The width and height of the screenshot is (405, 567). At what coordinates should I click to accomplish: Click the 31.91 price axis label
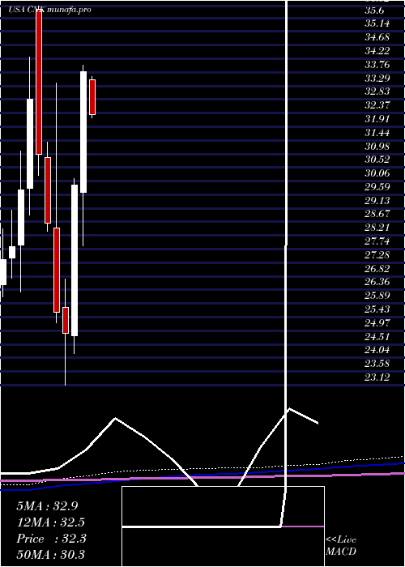pos(377,119)
